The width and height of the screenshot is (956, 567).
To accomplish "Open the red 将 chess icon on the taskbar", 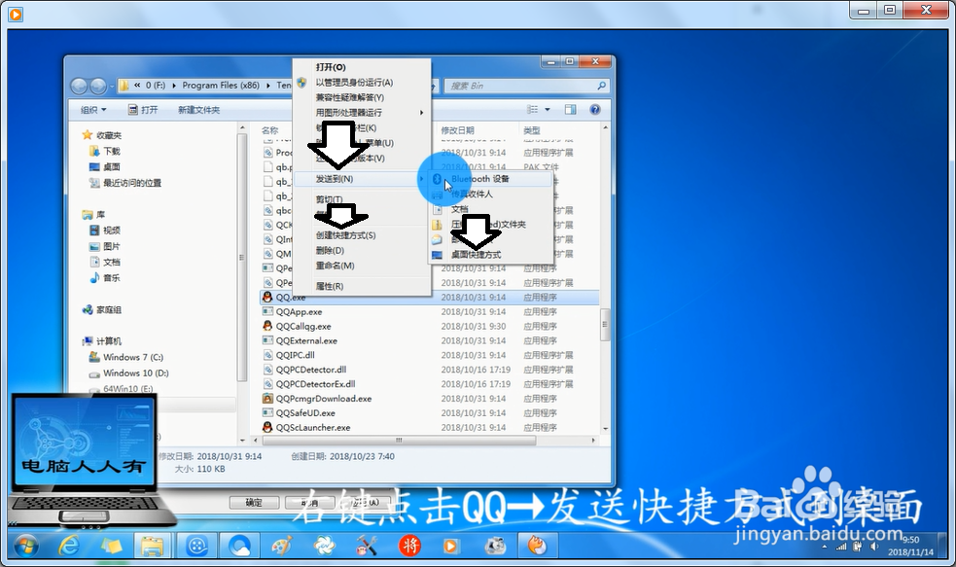I will pyautogui.click(x=409, y=546).
